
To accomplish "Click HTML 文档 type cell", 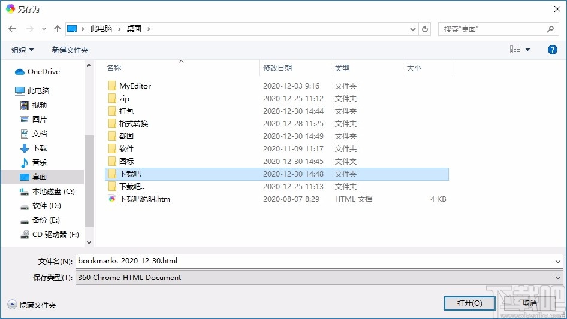I will pyautogui.click(x=353, y=199).
